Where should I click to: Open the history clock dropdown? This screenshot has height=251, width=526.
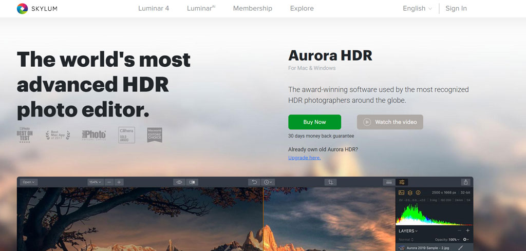coord(268,182)
